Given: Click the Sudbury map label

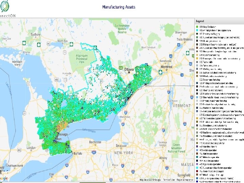Looking at the screenshot, I should (x=36, y=34).
